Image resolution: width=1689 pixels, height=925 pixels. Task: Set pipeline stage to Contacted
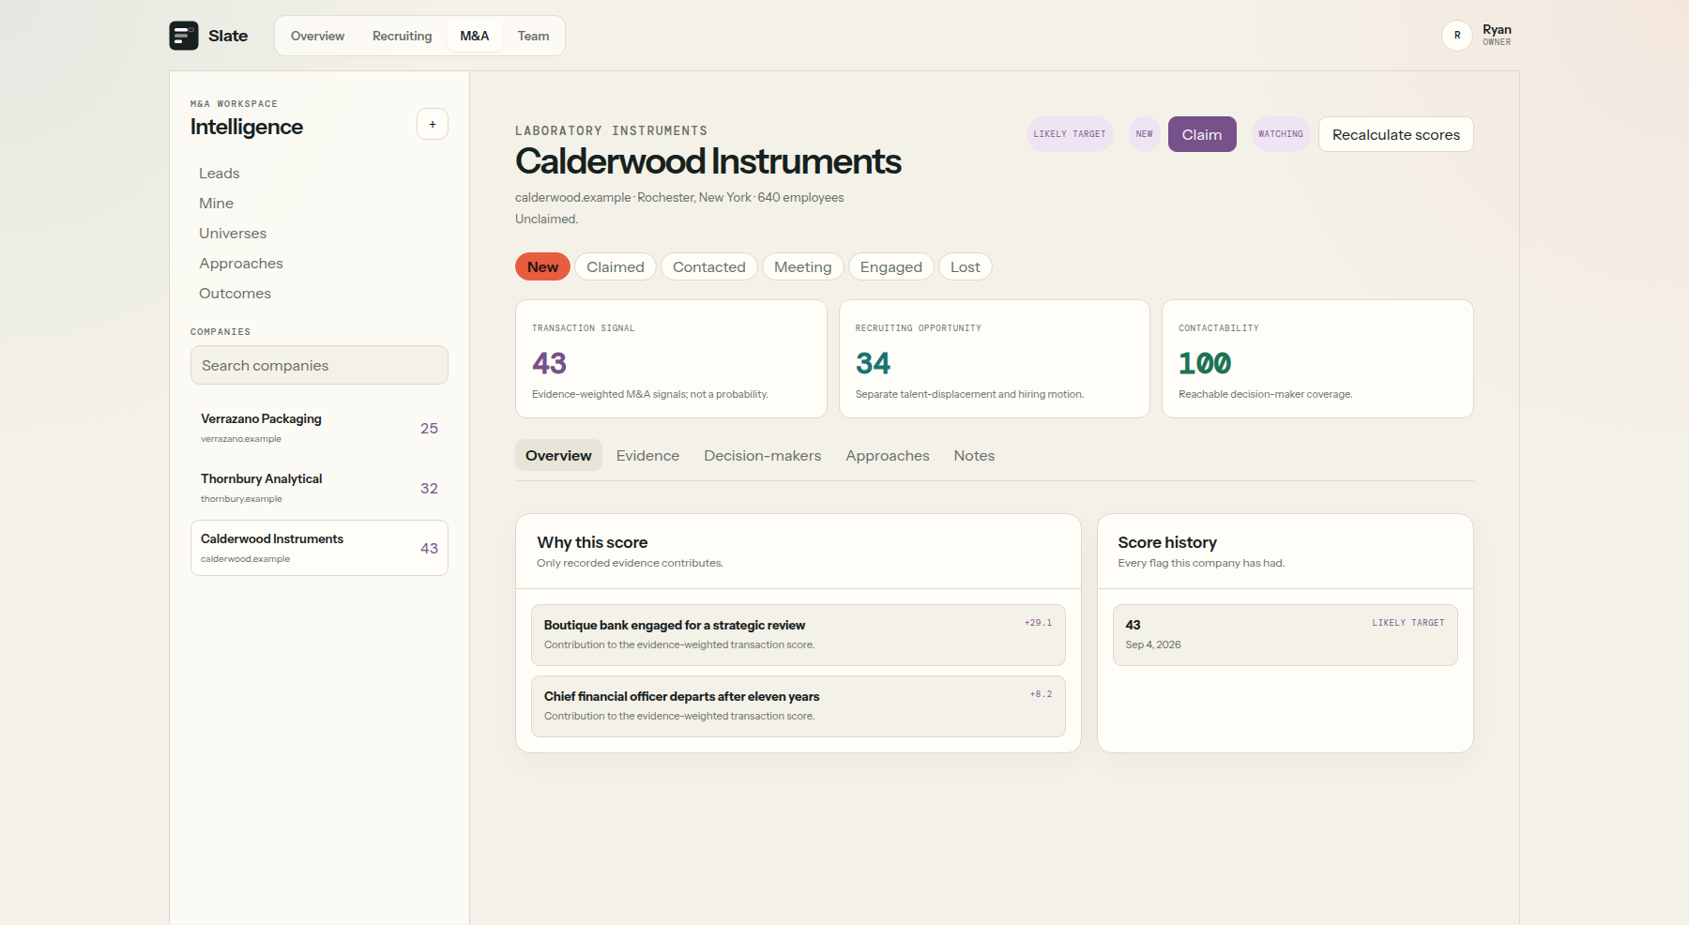709,266
